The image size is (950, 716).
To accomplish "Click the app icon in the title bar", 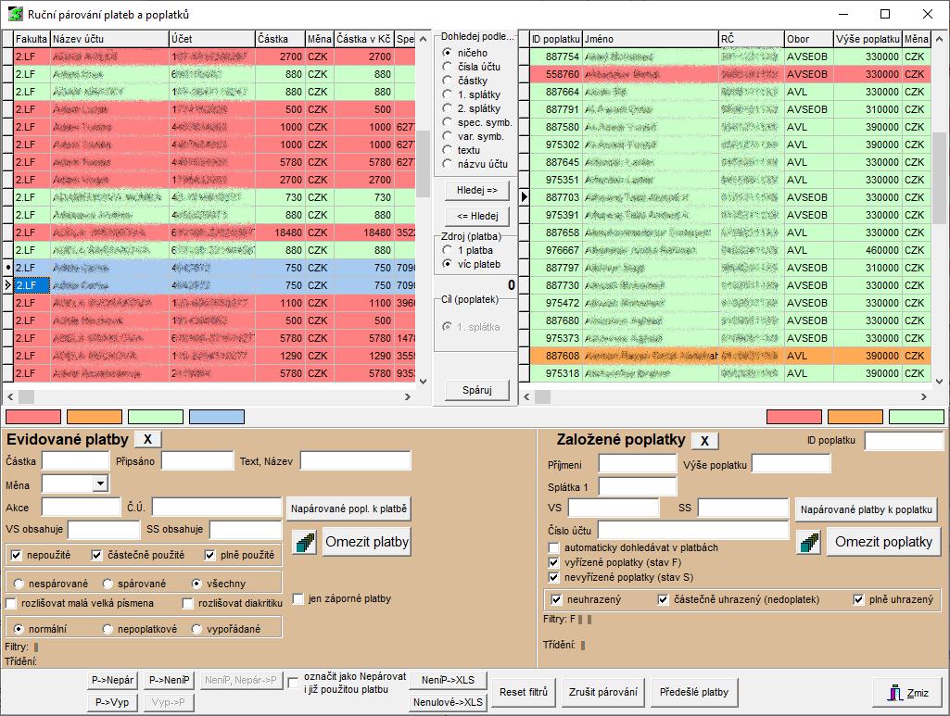I will pyautogui.click(x=15, y=14).
